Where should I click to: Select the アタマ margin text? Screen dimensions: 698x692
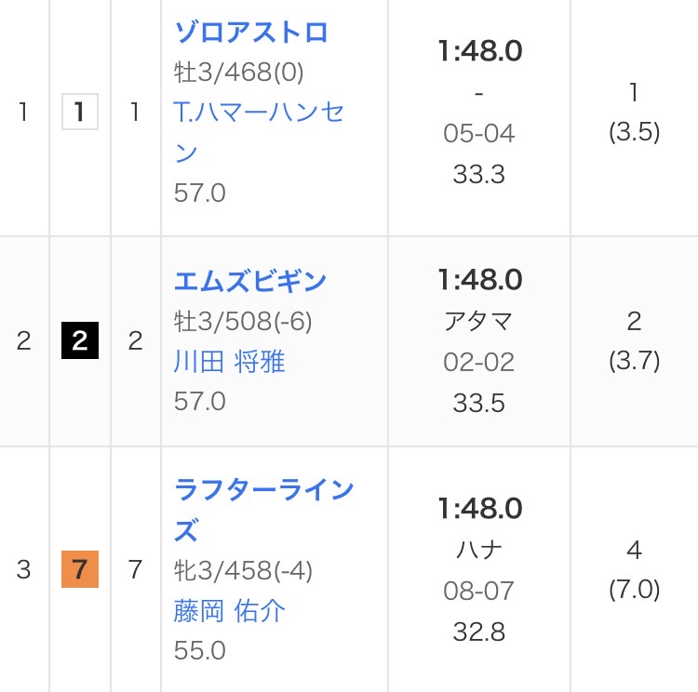479,322
